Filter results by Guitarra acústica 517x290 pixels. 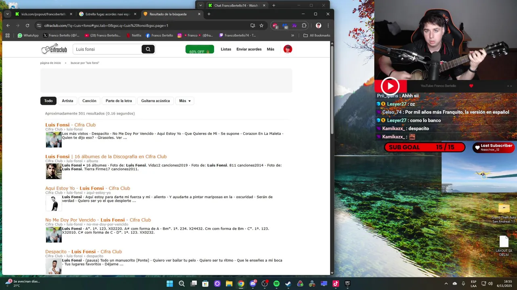click(156, 101)
